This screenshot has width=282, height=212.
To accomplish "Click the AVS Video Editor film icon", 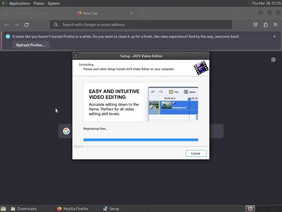I will point(201,68).
